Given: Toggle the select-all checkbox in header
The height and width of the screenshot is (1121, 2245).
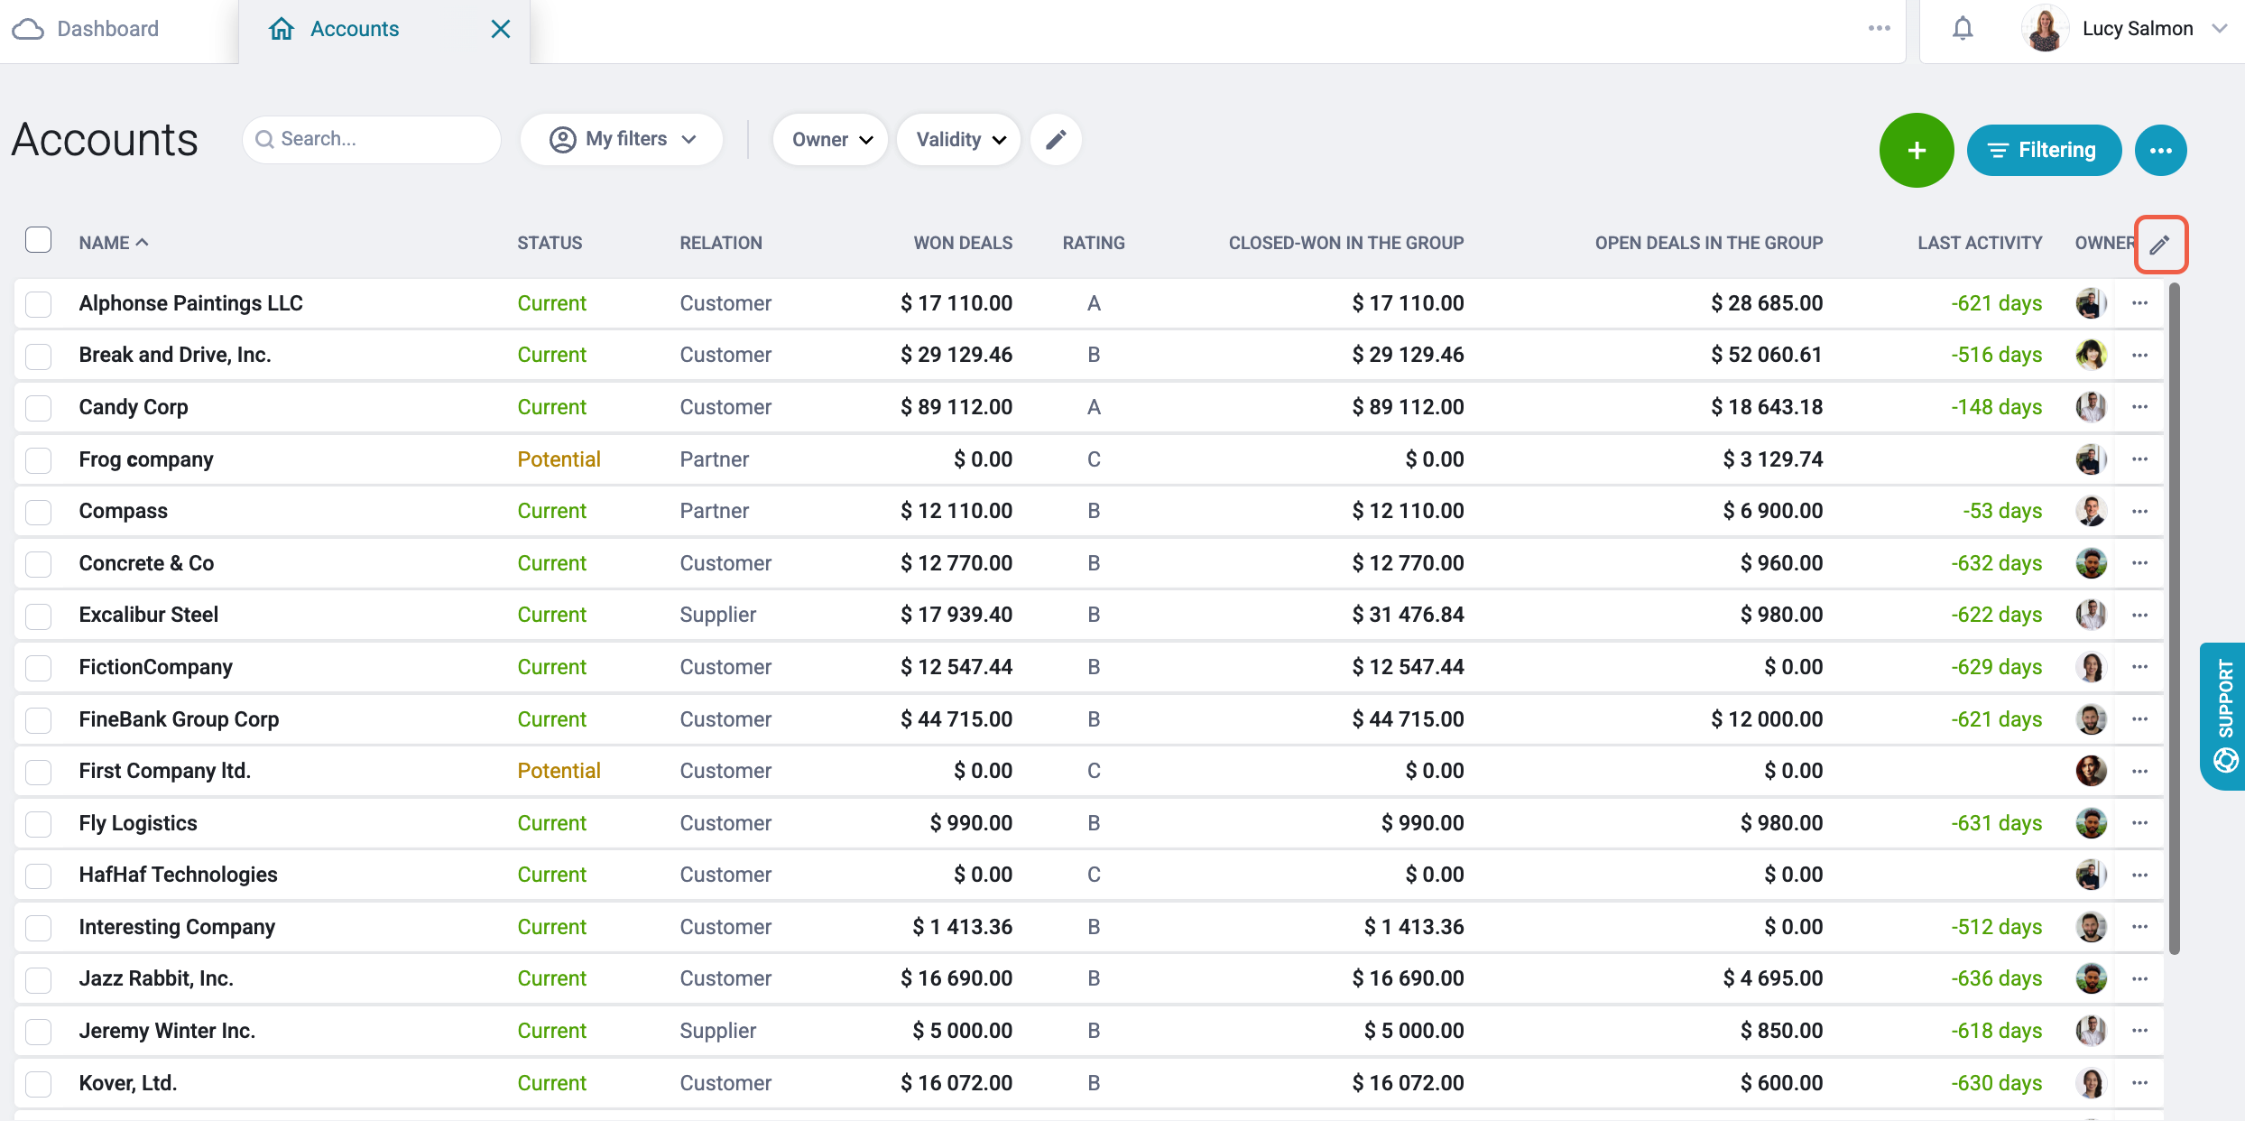Looking at the screenshot, I should tap(39, 240).
